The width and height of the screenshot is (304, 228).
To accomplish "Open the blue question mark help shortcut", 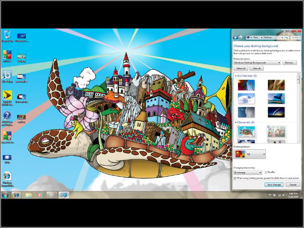I will coord(7,118).
